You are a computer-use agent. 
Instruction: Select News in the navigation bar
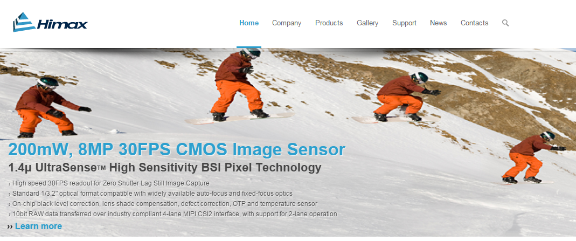tap(438, 23)
